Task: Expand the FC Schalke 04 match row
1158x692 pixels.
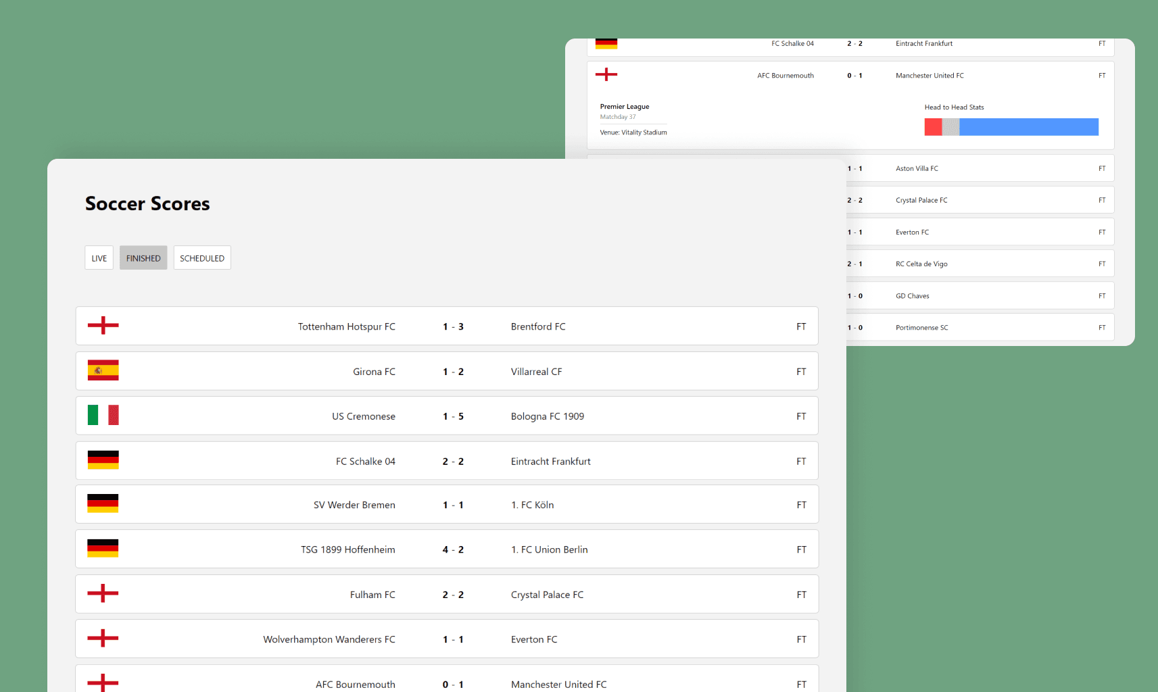Action: (447, 461)
